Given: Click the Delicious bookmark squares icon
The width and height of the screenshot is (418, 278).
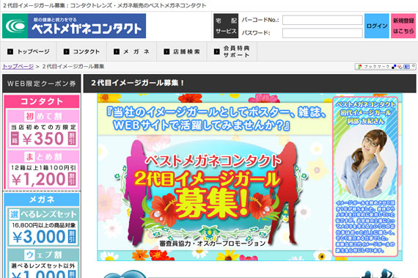Looking at the screenshot, I should tap(394, 67).
